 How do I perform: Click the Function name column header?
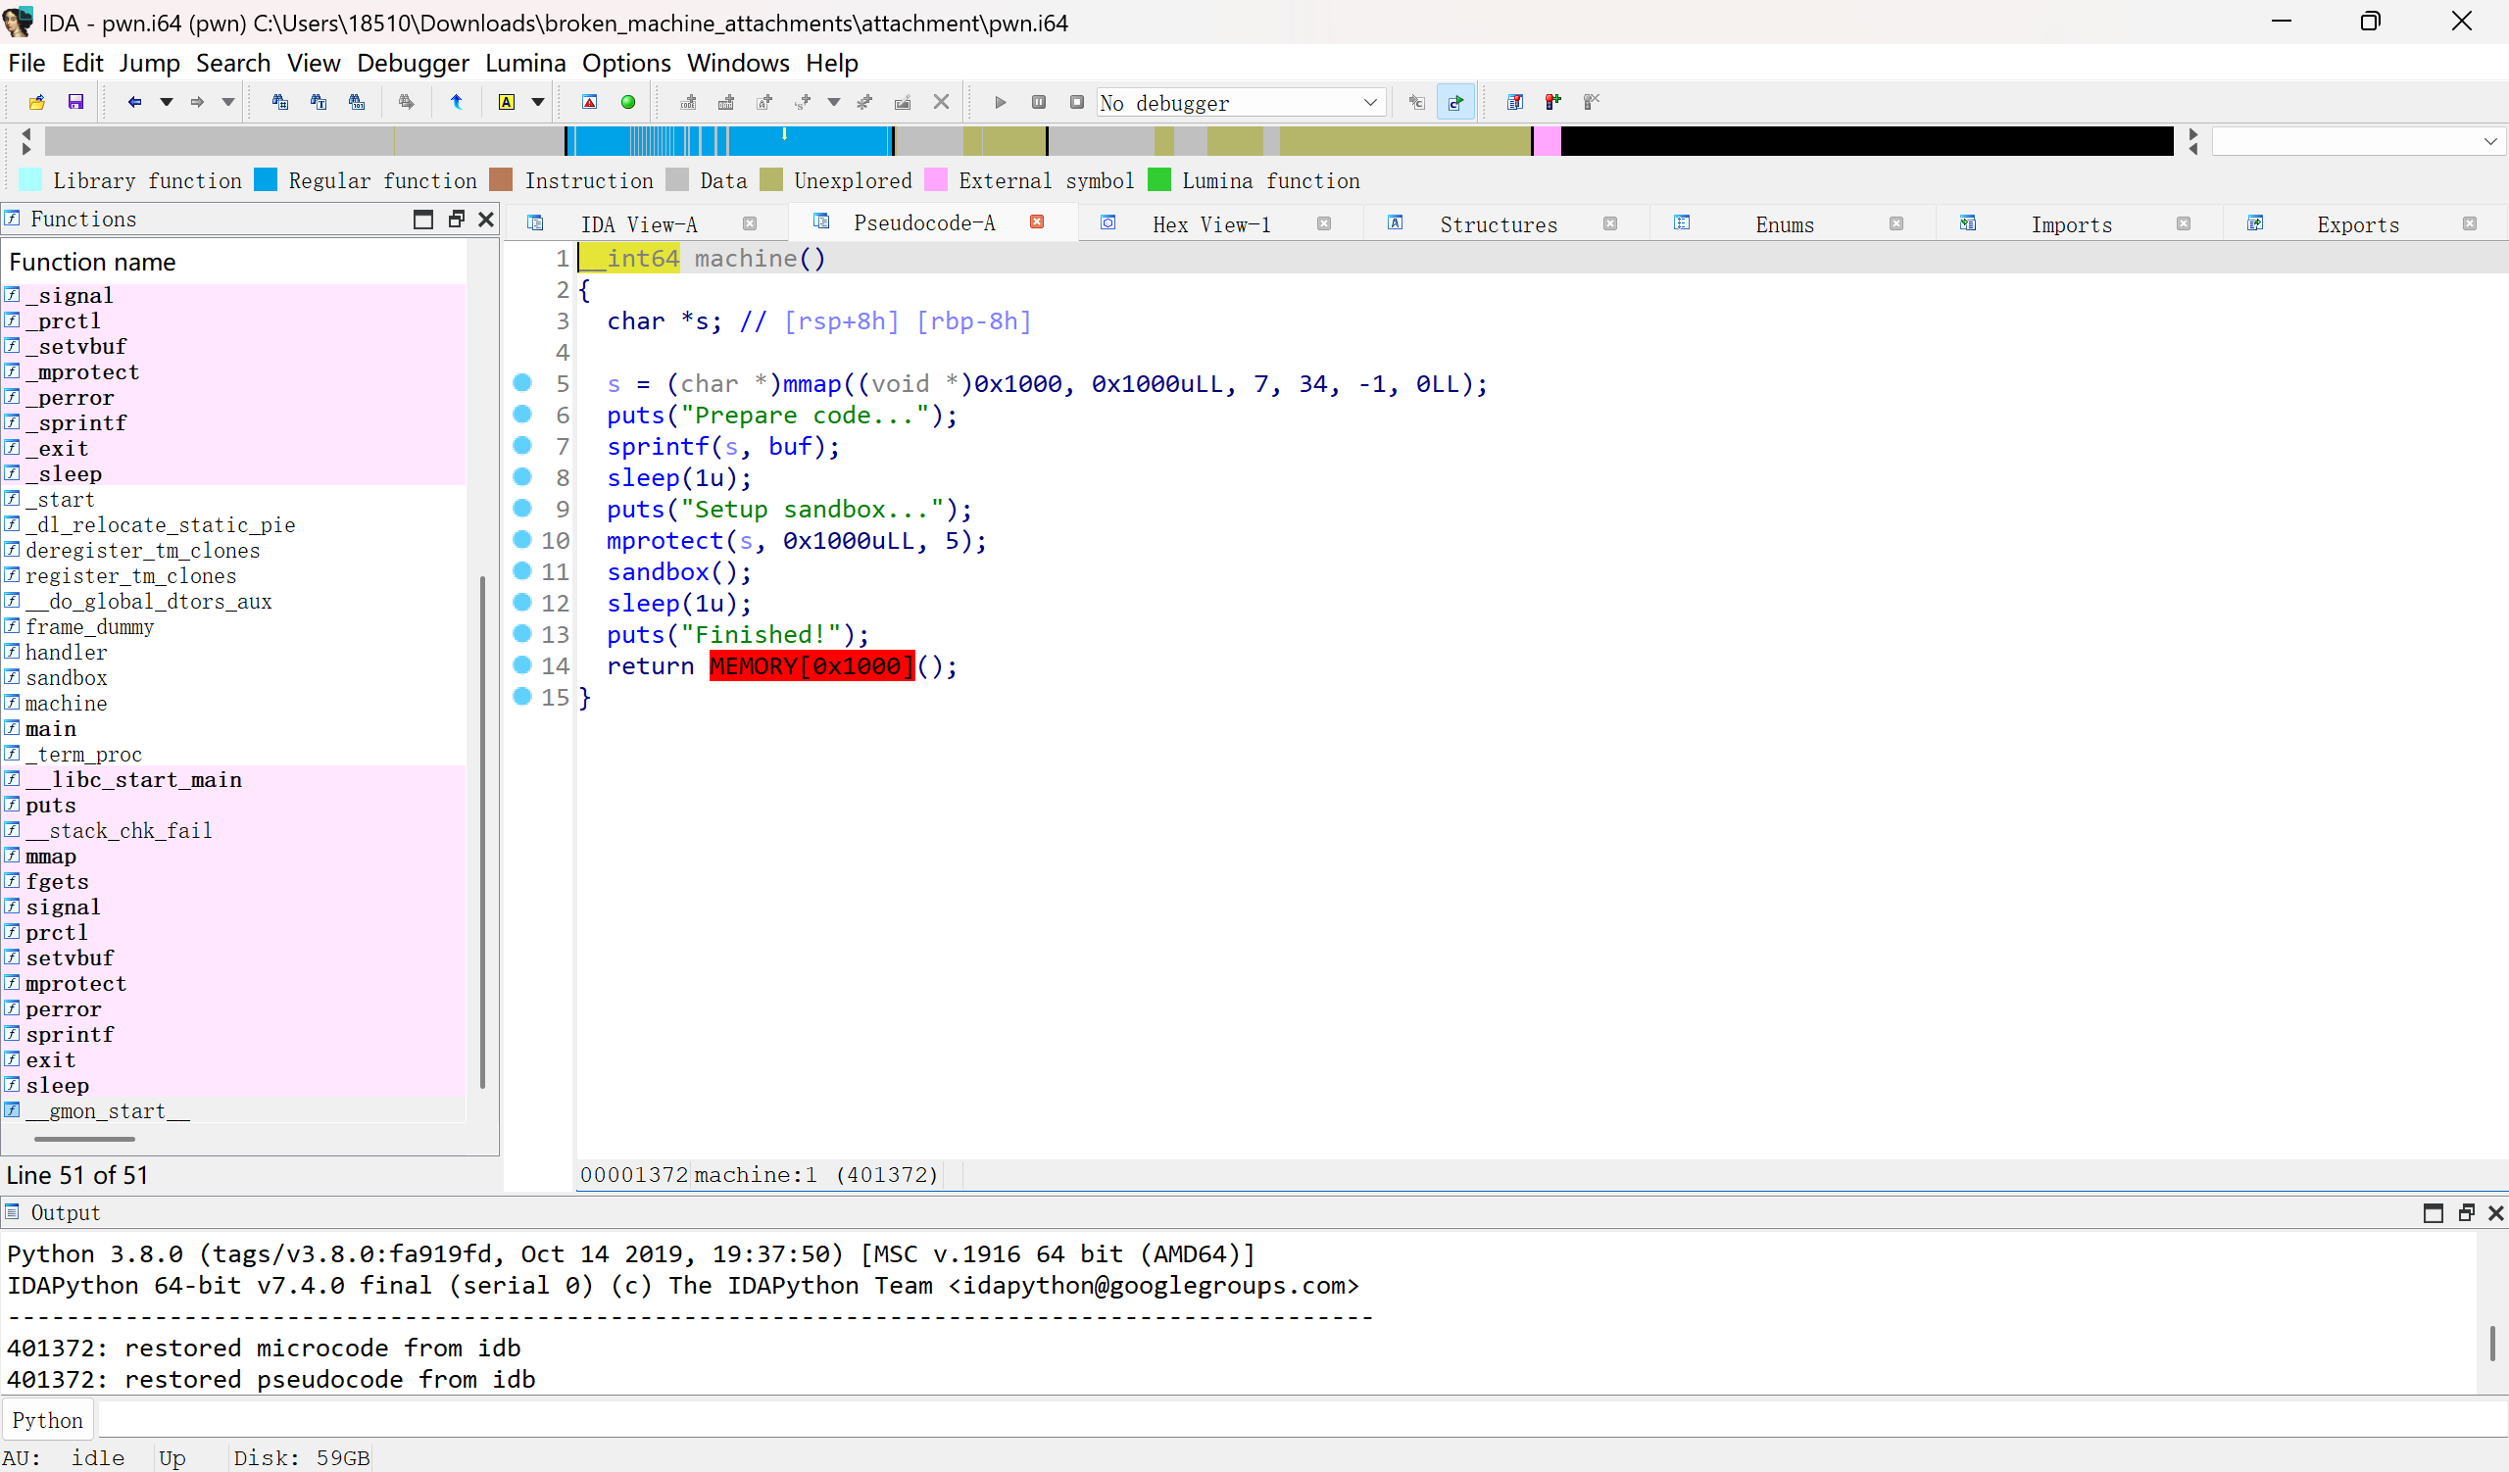(91, 262)
